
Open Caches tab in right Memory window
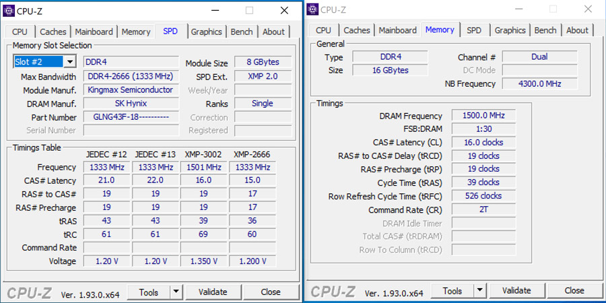coord(357,30)
